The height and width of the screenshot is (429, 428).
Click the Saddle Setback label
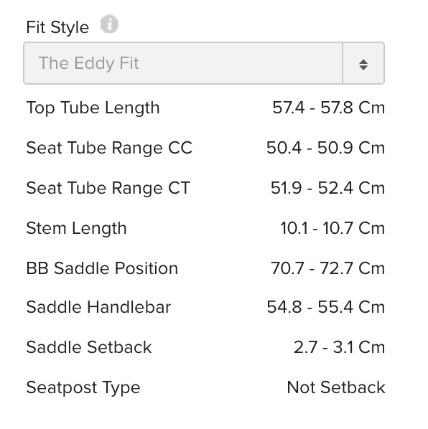pyautogui.click(x=89, y=347)
